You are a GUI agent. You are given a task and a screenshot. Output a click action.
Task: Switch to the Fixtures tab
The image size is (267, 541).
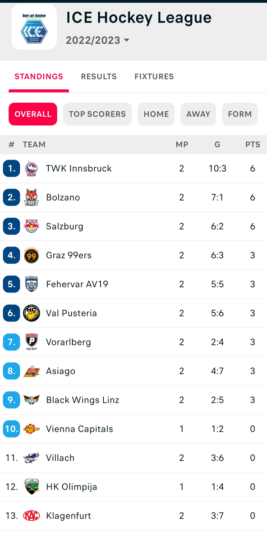coord(154,77)
